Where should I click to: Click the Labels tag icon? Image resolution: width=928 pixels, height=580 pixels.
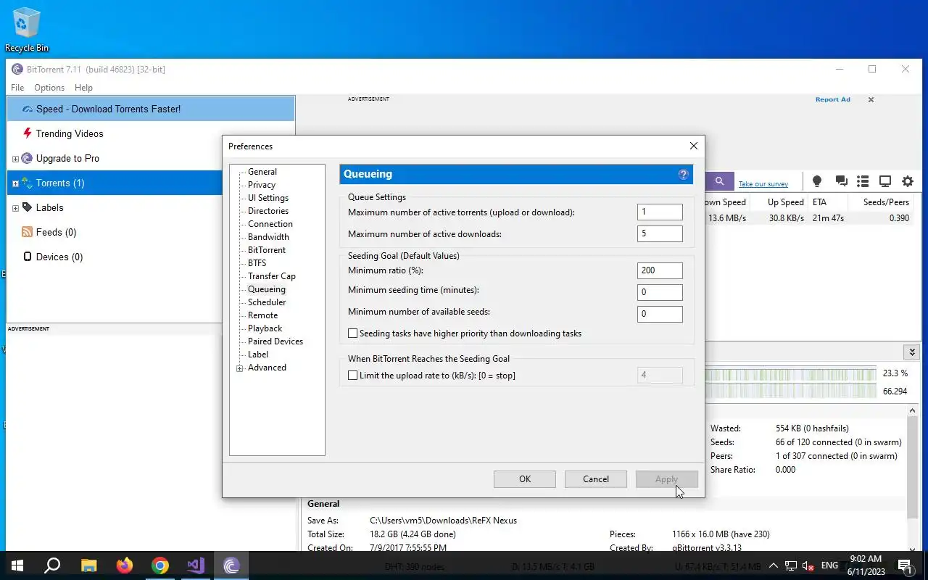point(27,207)
